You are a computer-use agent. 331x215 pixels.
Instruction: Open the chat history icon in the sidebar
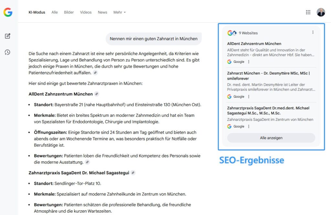point(8,51)
